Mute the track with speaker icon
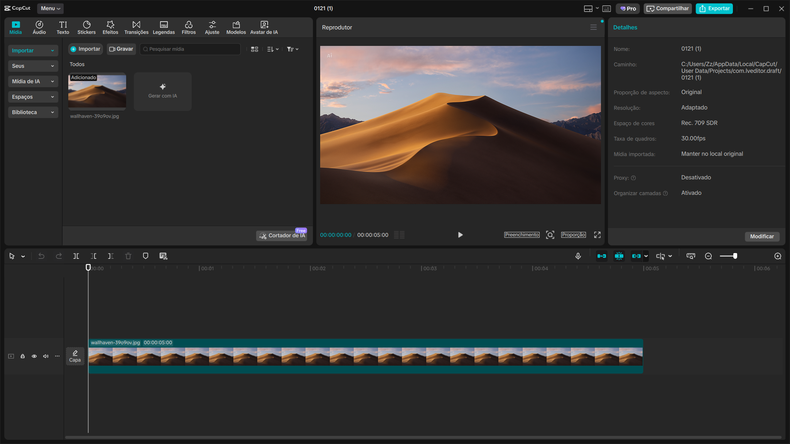Viewport: 790px width, 444px height. coord(46,356)
